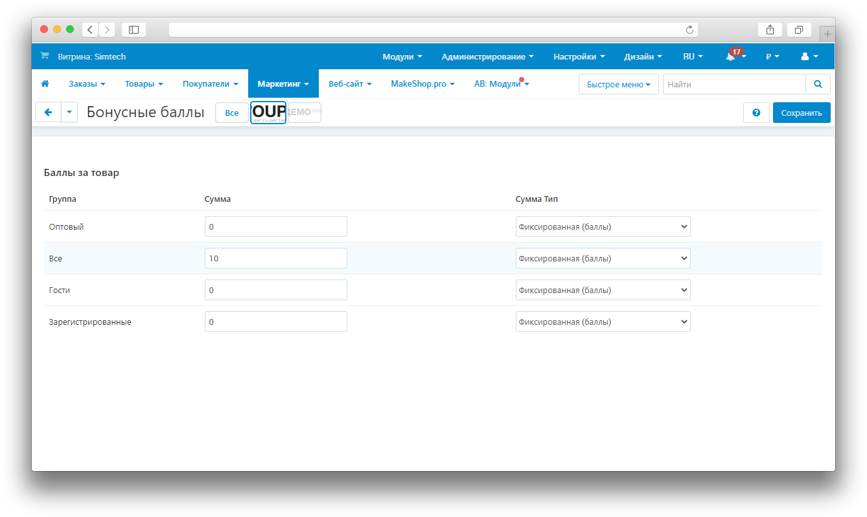
Task: Go back using the left arrow button
Action: click(48, 113)
